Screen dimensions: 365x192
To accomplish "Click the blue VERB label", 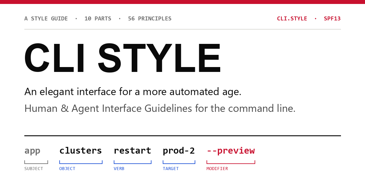I will (119, 169).
